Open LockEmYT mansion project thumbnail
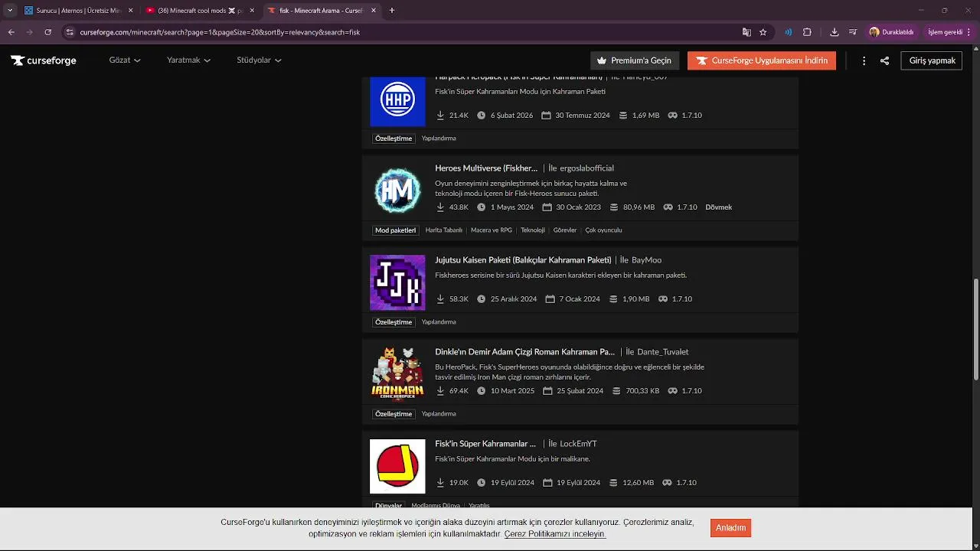Viewport: 980px width, 551px height. [x=397, y=466]
